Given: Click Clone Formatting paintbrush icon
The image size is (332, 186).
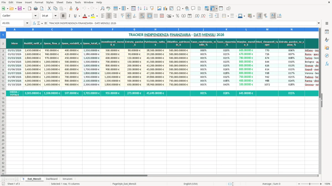Looking at the screenshot, I should [71, 9].
